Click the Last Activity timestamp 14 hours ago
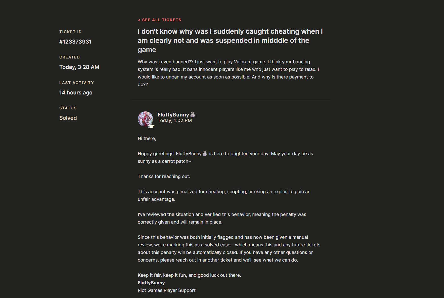The image size is (444, 298). [x=76, y=93]
